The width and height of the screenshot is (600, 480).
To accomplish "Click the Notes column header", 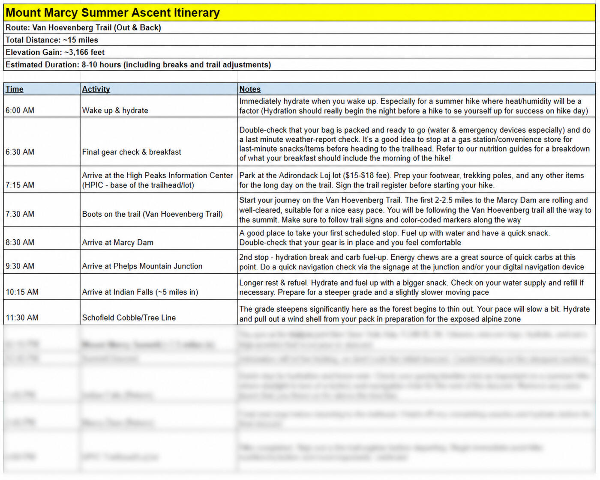I will click(416, 89).
